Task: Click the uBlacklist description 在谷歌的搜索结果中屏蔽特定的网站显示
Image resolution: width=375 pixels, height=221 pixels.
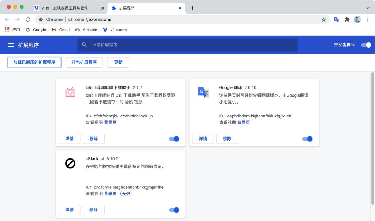Action: [x=126, y=166]
